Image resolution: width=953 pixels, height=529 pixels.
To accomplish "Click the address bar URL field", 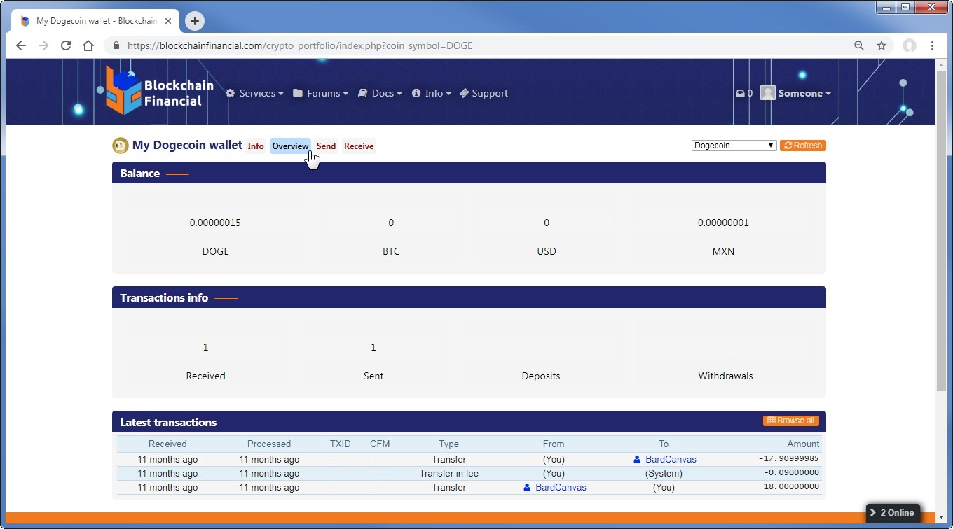I will 476,45.
